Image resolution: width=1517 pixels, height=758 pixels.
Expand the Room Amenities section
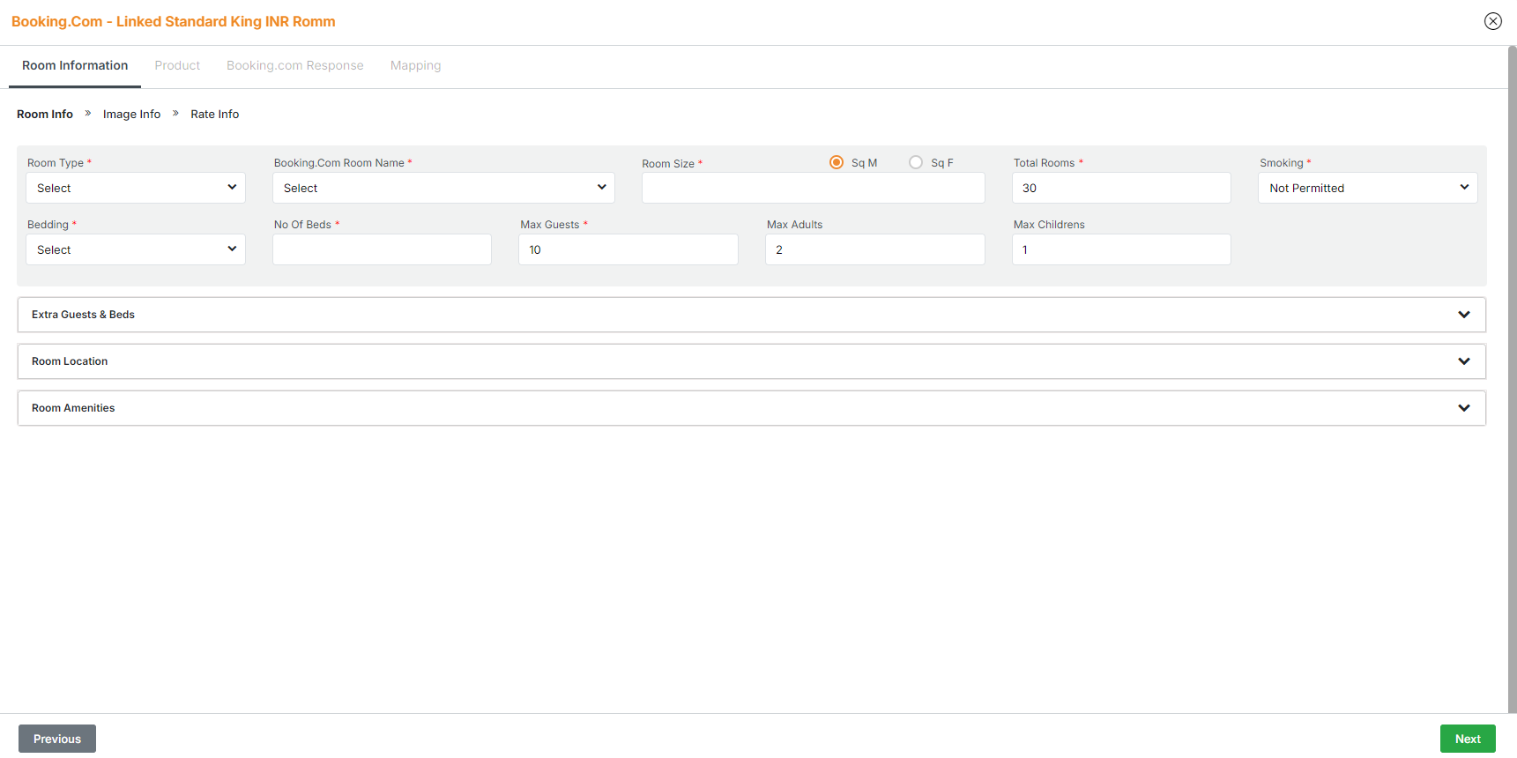751,408
